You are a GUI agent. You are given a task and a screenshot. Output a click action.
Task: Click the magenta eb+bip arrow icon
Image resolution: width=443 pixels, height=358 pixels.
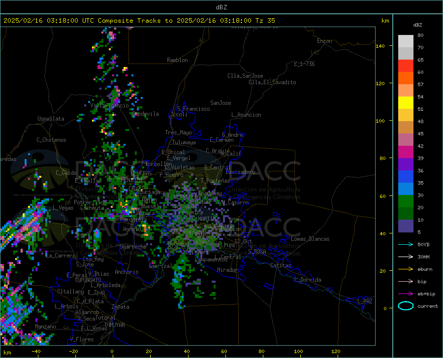406,293
